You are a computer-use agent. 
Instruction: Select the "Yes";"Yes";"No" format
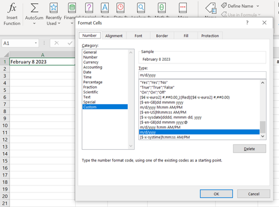pyautogui.click(x=199, y=82)
